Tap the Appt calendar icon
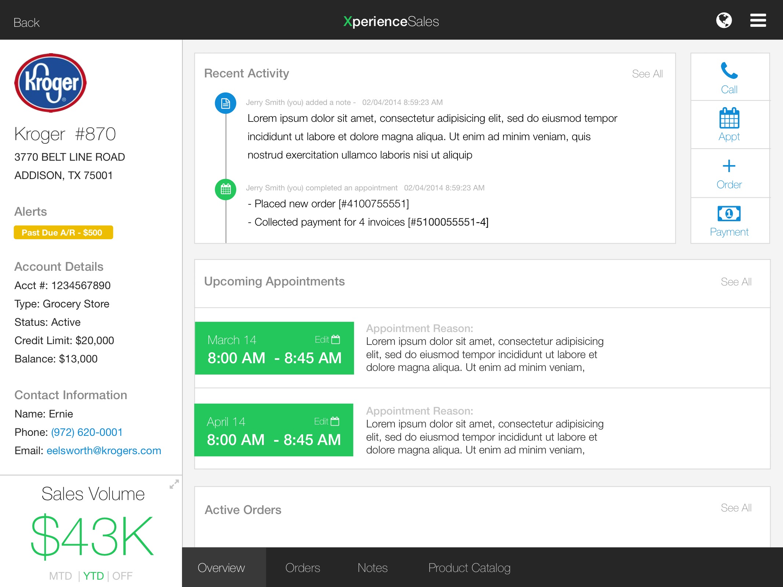This screenshot has width=783, height=587. tap(729, 118)
